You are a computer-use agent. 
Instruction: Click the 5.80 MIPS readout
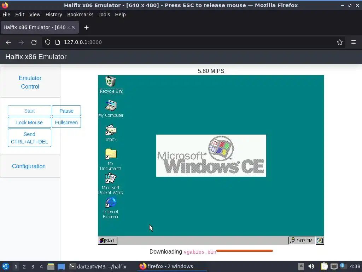click(211, 71)
